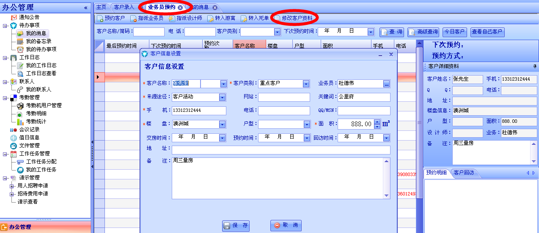Open 考勤机用户管理 item
Image resolution: width=539 pixels, height=233 pixels.
pos(44,106)
